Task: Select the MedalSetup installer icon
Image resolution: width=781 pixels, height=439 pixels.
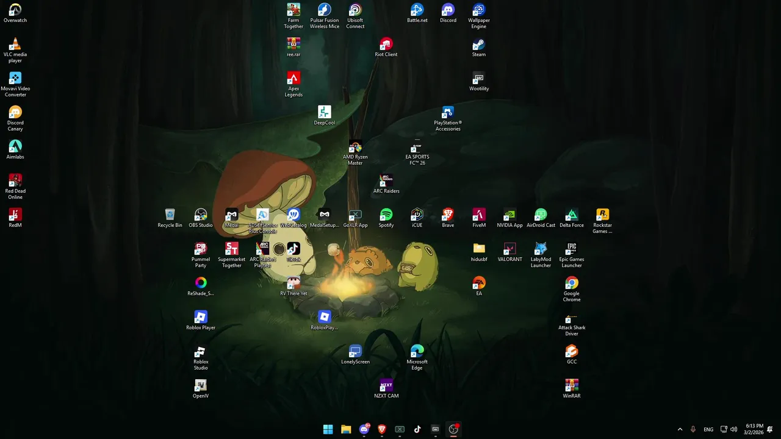Action: tap(325, 218)
